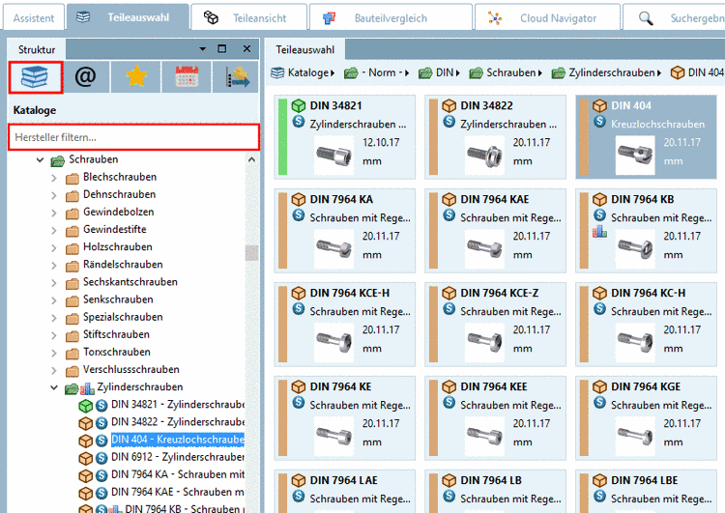Open the DIN 34822 part card
The width and height of the screenshot is (725, 513).
pyautogui.click(x=496, y=137)
